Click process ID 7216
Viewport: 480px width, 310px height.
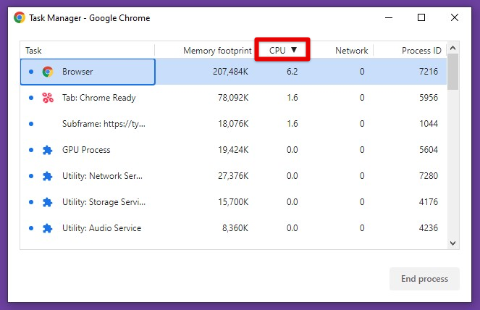point(429,72)
